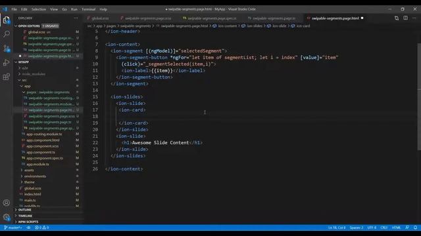Open app-routing.module.ts in file tree

(44, 134)
